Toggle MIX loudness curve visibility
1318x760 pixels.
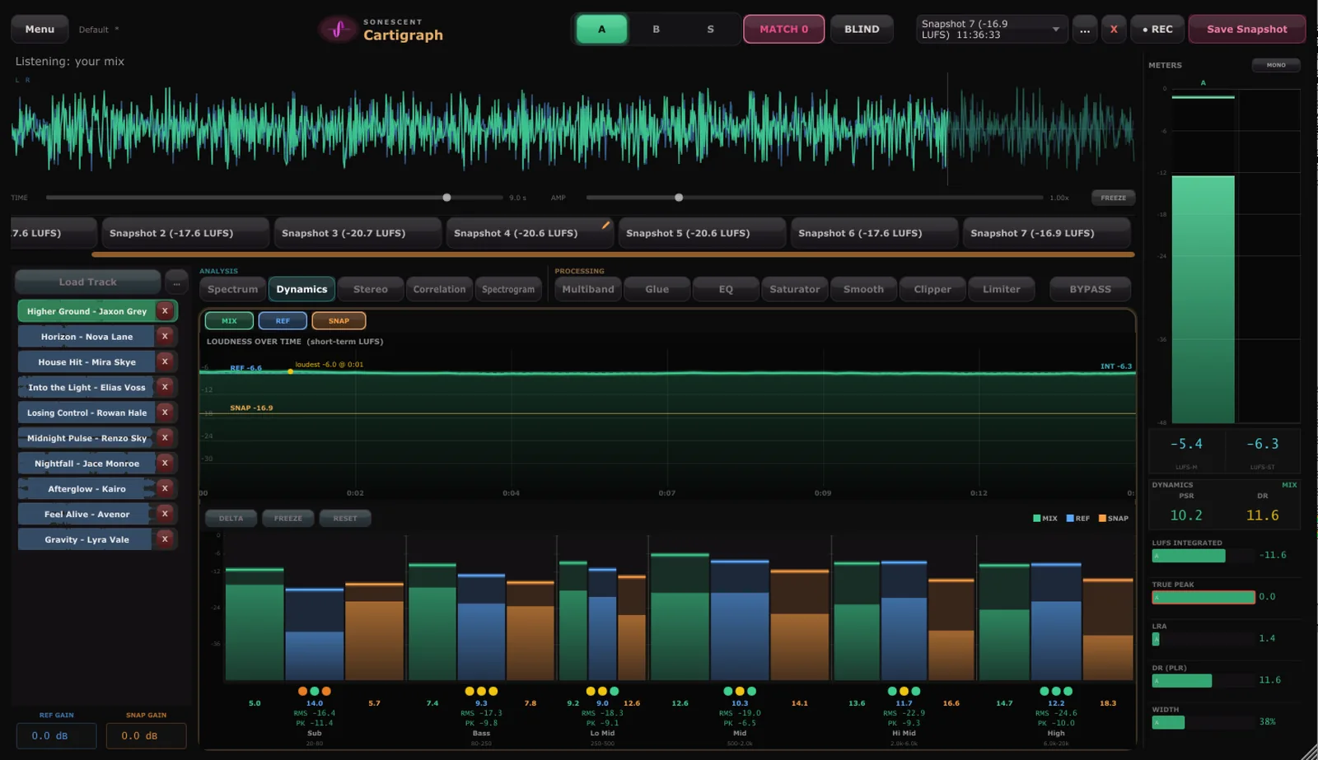[x=229, y=321]
